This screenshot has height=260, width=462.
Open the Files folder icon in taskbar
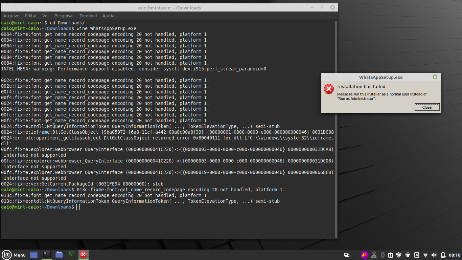coord(59,255)
